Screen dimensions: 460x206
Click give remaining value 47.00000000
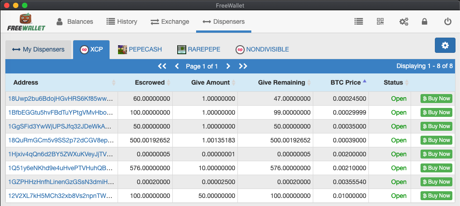[x=291, y=99]
